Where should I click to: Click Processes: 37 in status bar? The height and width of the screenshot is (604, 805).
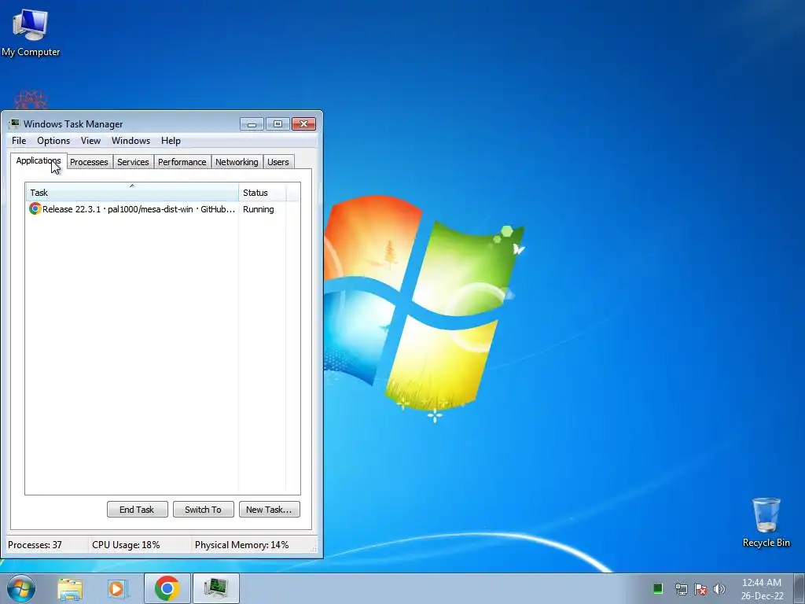[35, 545]
